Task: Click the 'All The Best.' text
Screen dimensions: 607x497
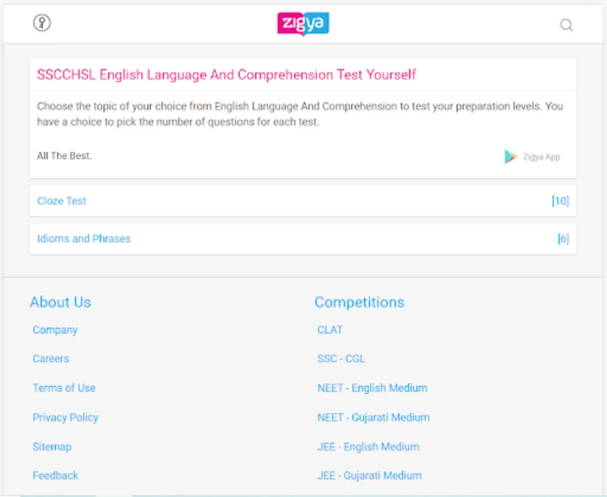Action: coord(64,156)
